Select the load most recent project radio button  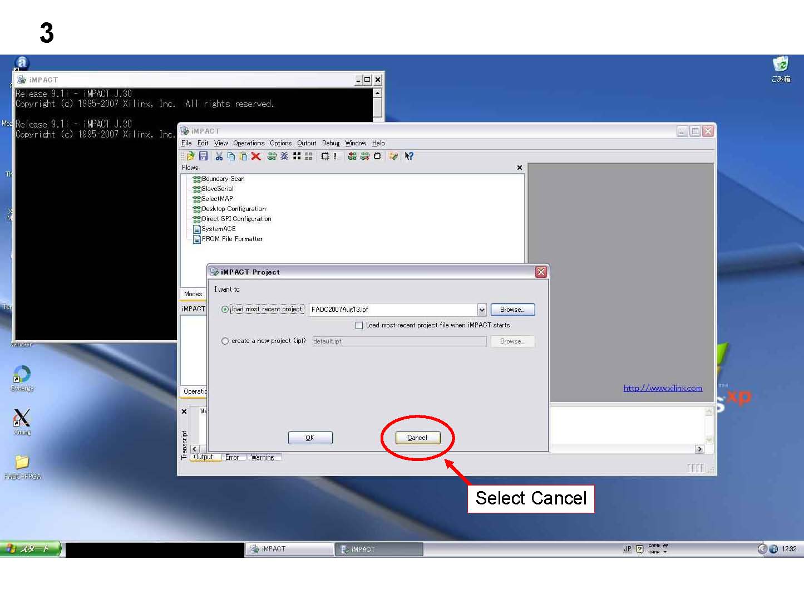(x=225, y=310)
